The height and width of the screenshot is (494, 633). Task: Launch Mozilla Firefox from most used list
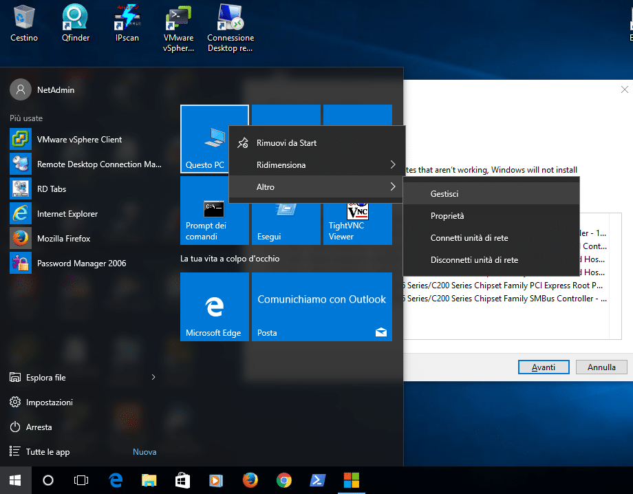coord(87,239)
